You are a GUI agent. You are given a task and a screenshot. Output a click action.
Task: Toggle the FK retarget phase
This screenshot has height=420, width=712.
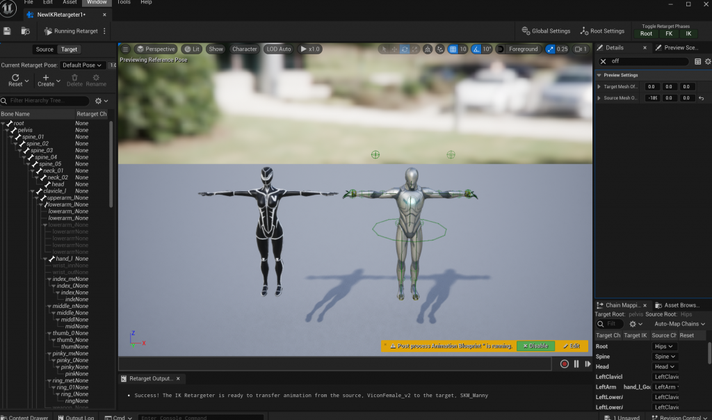coord(668,33)
